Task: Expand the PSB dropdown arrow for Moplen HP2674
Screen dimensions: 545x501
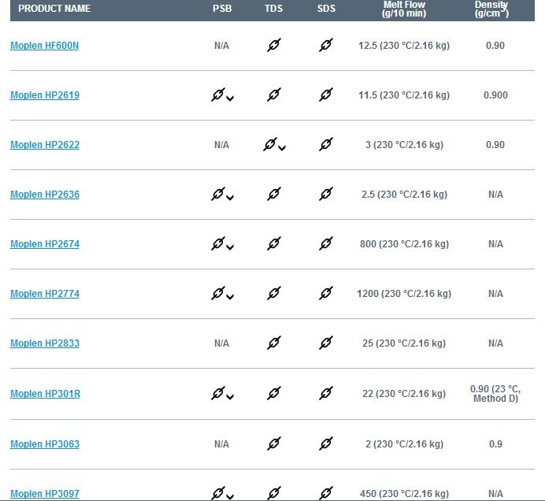Action: (x=230, y=247)
